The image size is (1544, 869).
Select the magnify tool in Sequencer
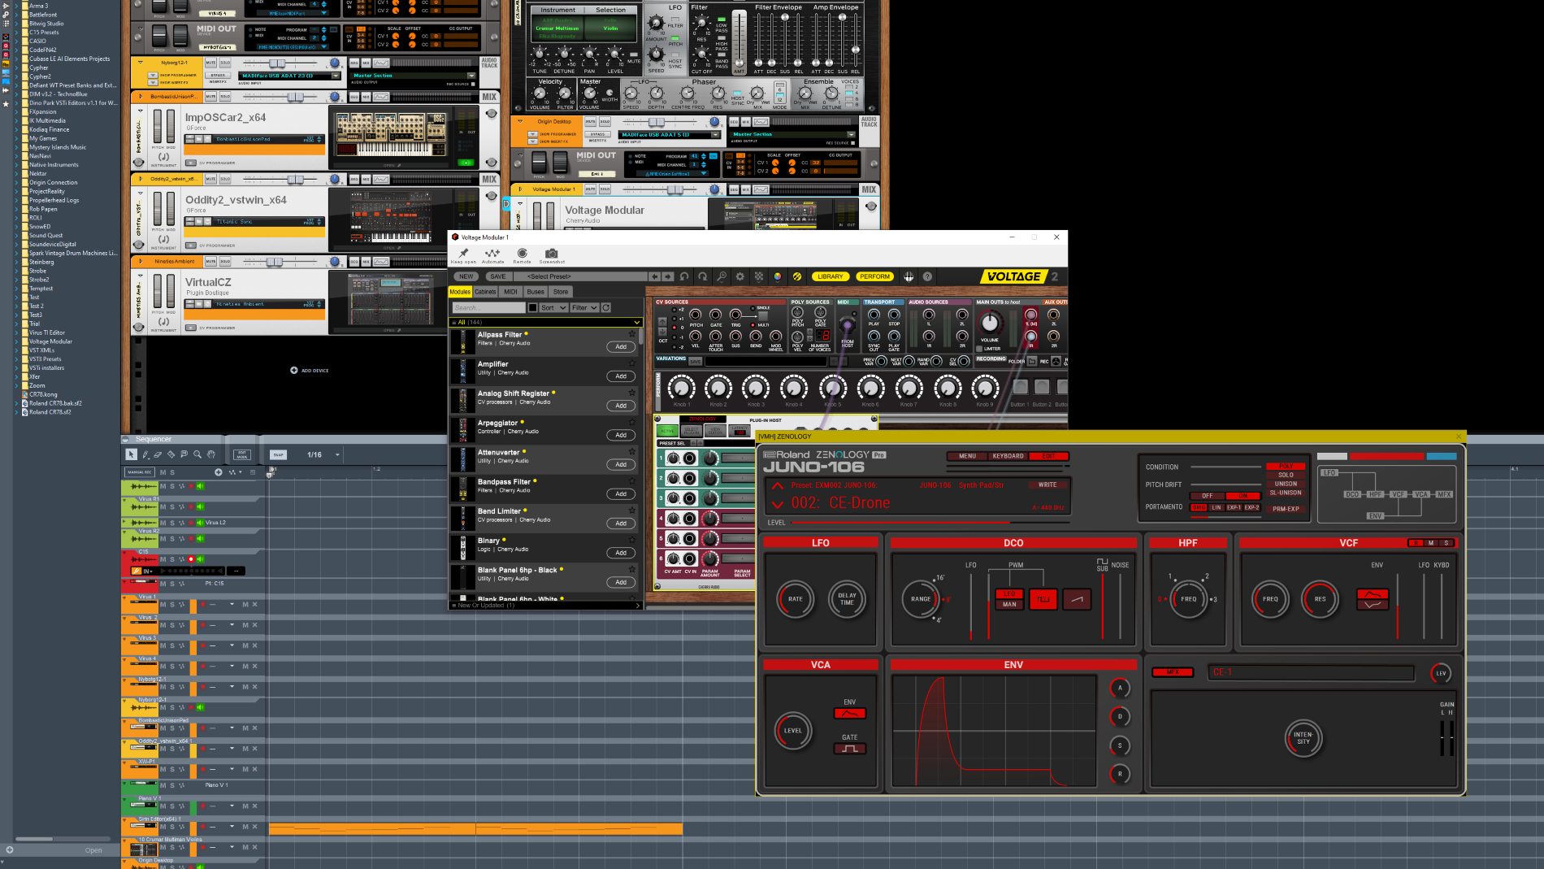coord(197,454)
